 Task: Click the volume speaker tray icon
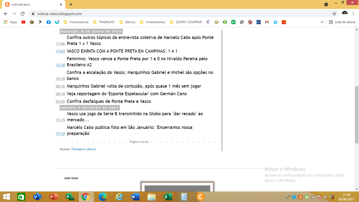[x=326, y=197]
